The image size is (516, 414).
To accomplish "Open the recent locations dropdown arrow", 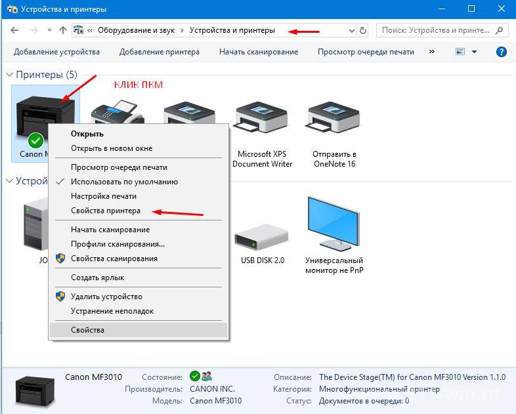I will pos(49,30).
